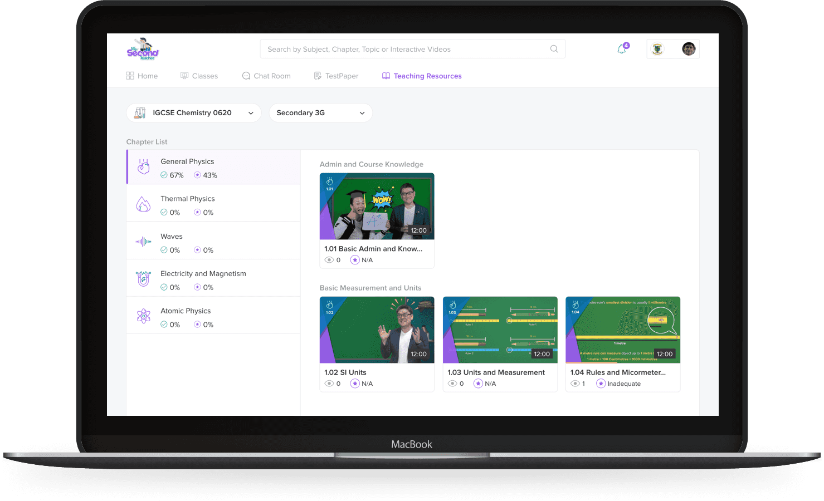Image resolution: width=824 pixels, height=501 pixels.
Task: Open the user profile avatar
Action: point(689,49)
